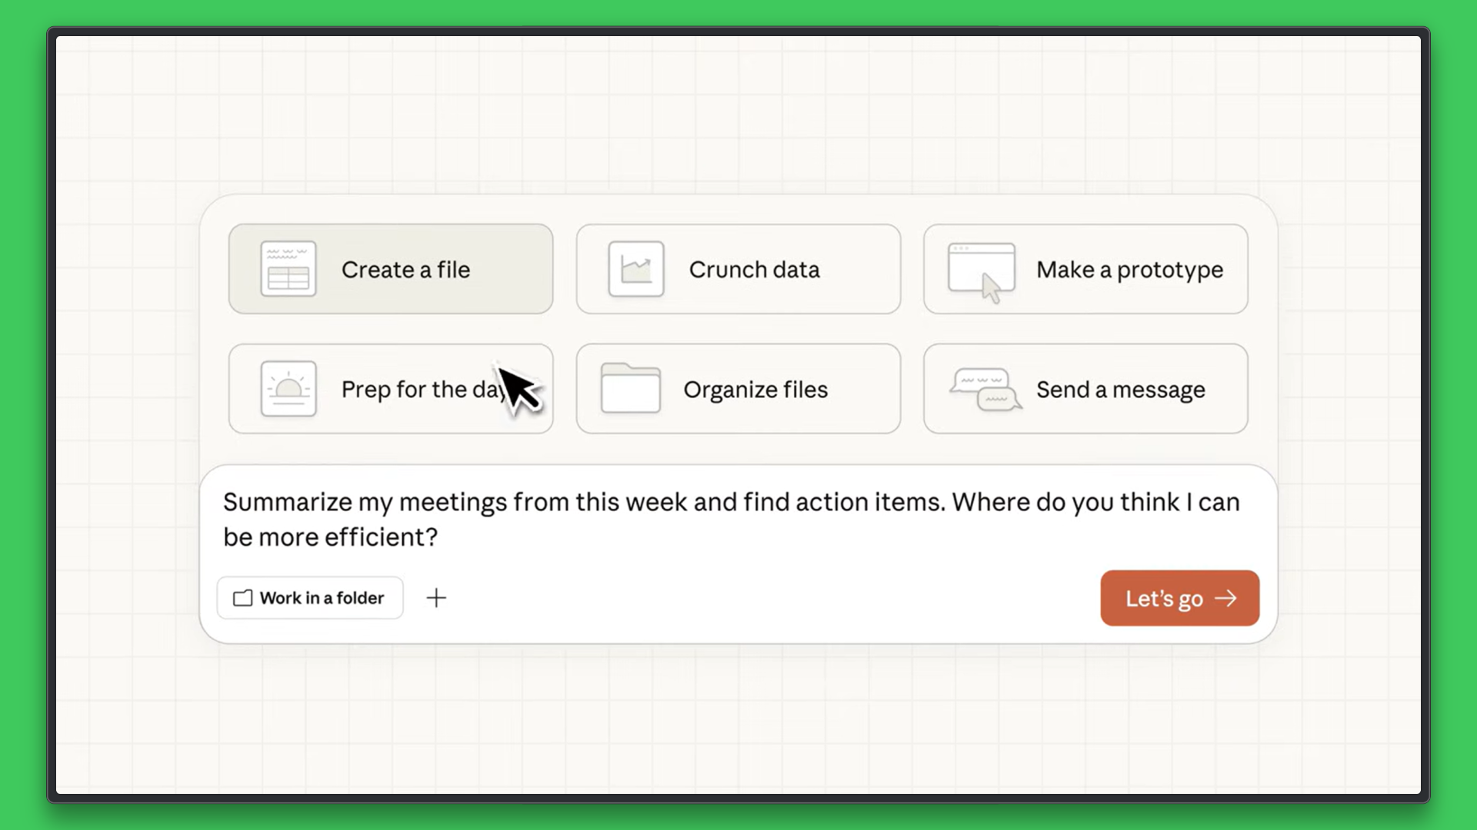Click the chat bubbles icon on Send a message

click(x=985, y=390)
